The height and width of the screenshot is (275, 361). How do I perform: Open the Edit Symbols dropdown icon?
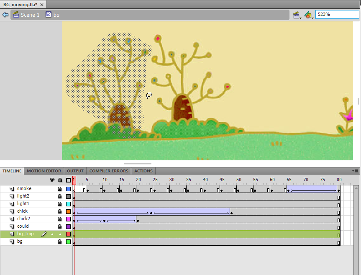(x=309, y=15)
